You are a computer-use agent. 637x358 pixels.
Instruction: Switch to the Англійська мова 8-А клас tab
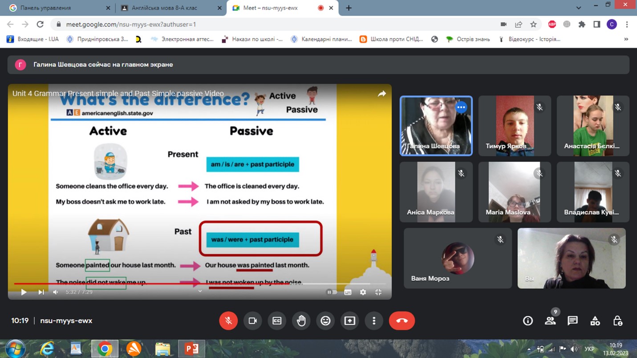[170, 8]
